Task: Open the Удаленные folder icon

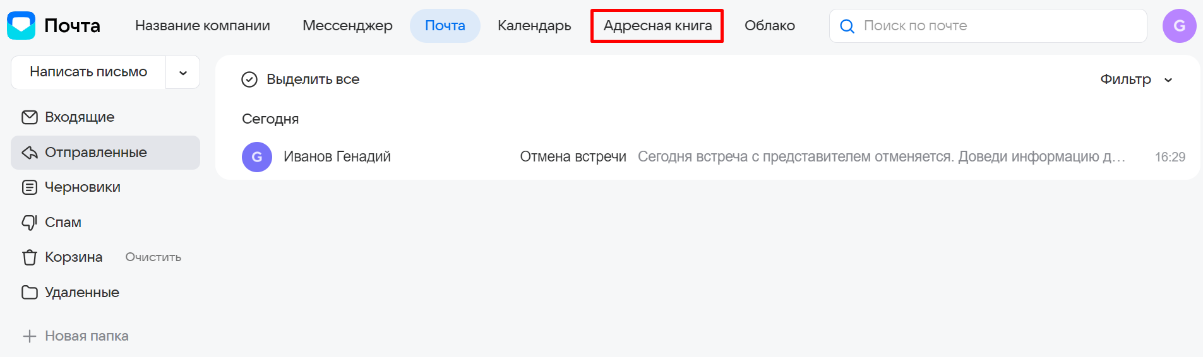Action: tap(30, 293)
